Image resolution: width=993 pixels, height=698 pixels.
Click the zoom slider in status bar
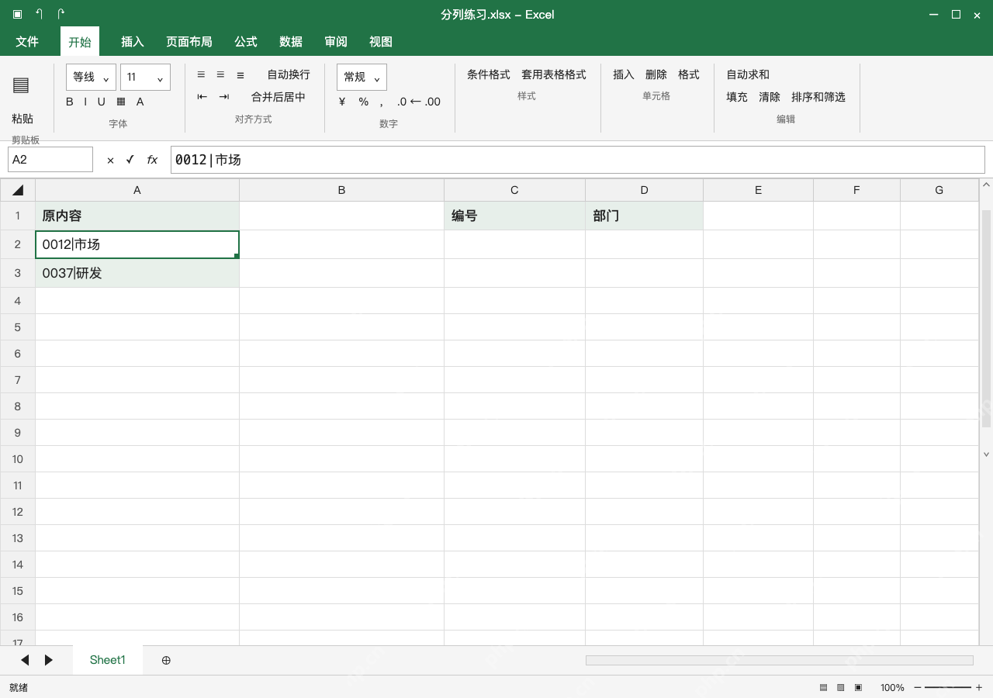point(948,688)
